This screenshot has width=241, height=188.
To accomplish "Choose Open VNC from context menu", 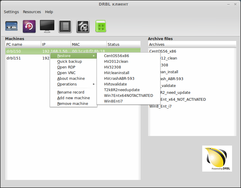I will (x=73, y=73).
